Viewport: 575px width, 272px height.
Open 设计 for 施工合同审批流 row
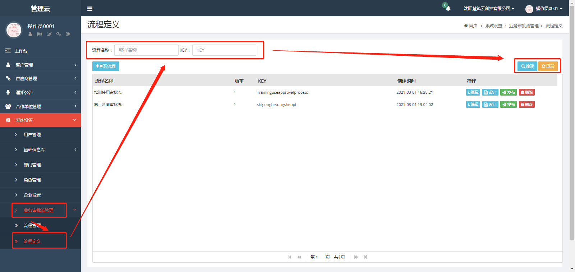(490, 105)
